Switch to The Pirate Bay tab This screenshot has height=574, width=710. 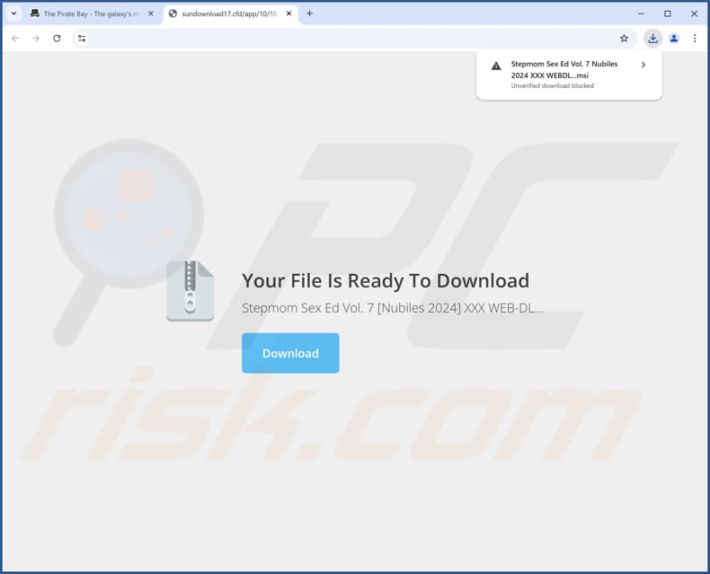[87, 14]
